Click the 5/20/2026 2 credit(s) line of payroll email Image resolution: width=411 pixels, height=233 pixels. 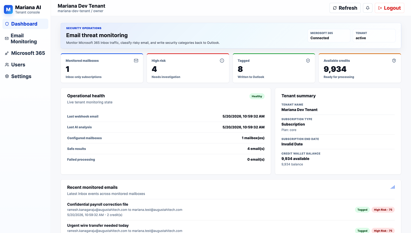pos(95,215)
